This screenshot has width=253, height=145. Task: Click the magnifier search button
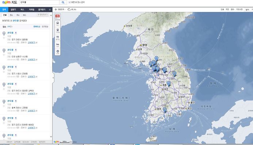63,3
